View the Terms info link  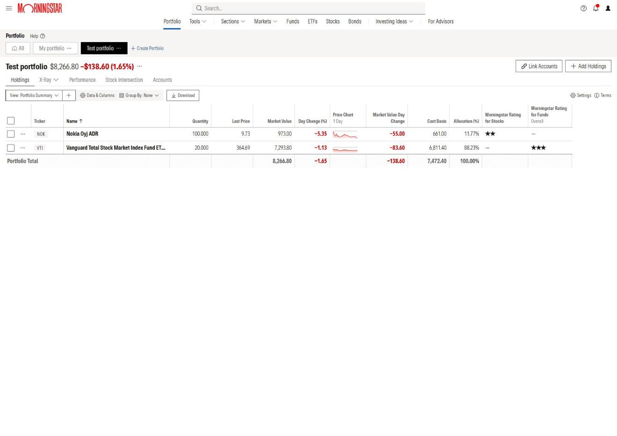click(602, 95)
